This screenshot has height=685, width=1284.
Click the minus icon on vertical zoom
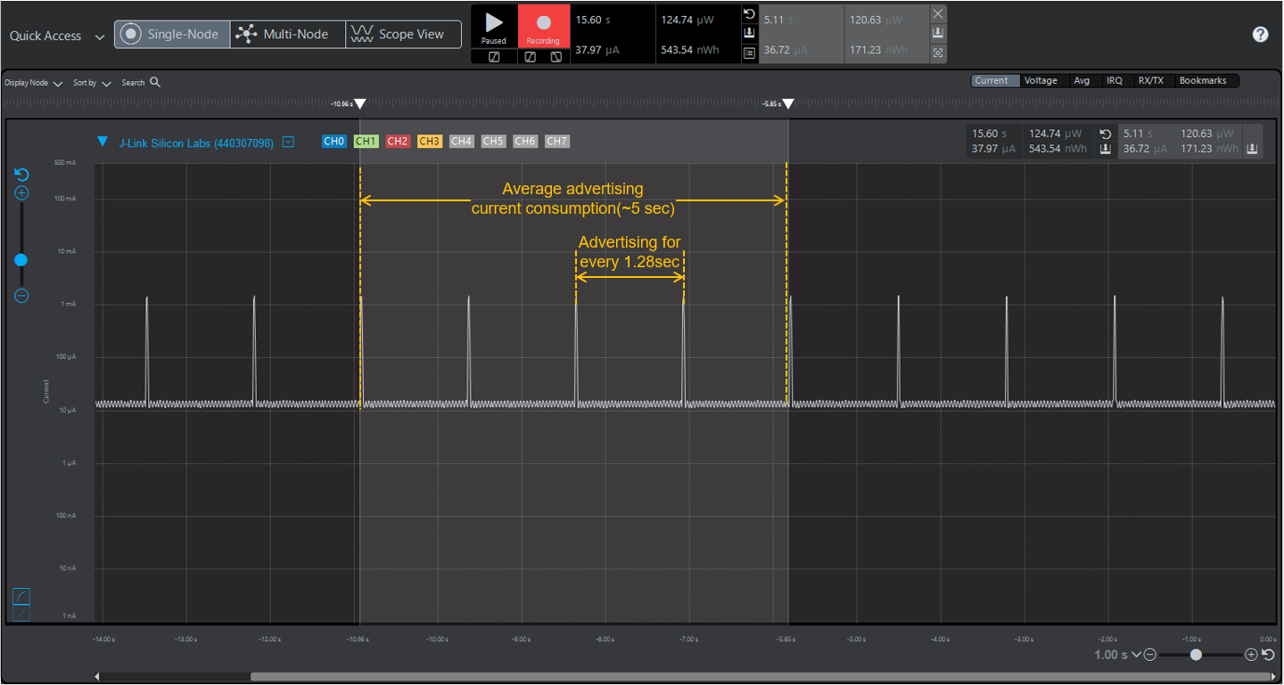pos(21,296)
